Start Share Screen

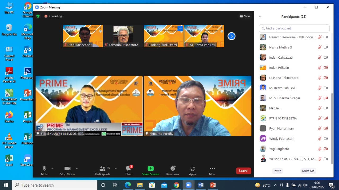pyautogui.click(x=150, y=170)
